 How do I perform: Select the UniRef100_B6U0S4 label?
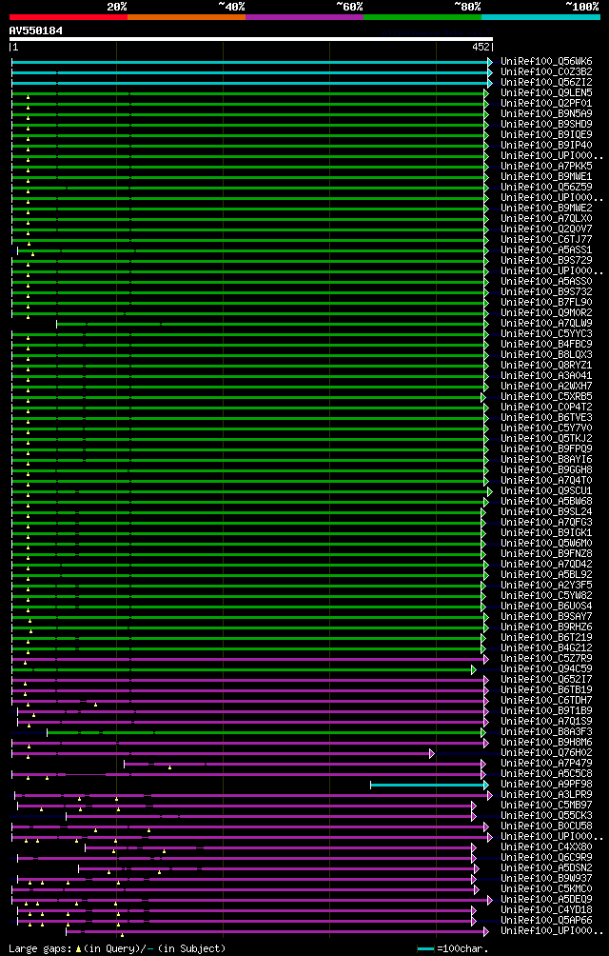[546, 606]
